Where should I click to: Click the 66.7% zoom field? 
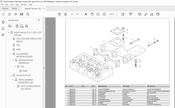tap(112, 14)
